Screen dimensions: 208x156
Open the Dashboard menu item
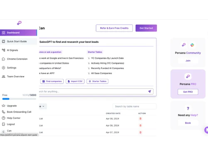[x=18, y=32]
